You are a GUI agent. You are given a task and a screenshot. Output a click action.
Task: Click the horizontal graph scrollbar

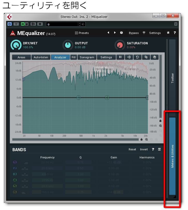click(x=75, y=139)
